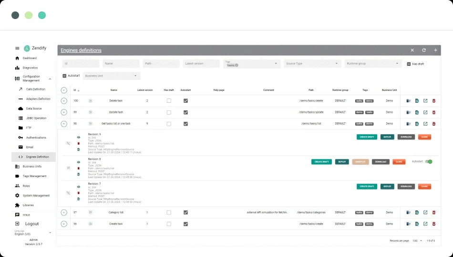453x257 pixels.
Task: Open Data Source in the sidebar
Action: tap(34, 109)
